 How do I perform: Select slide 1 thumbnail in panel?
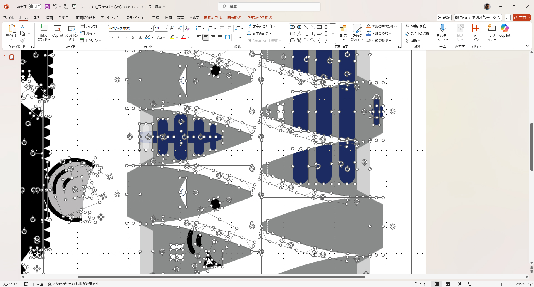tap(12, 57)
